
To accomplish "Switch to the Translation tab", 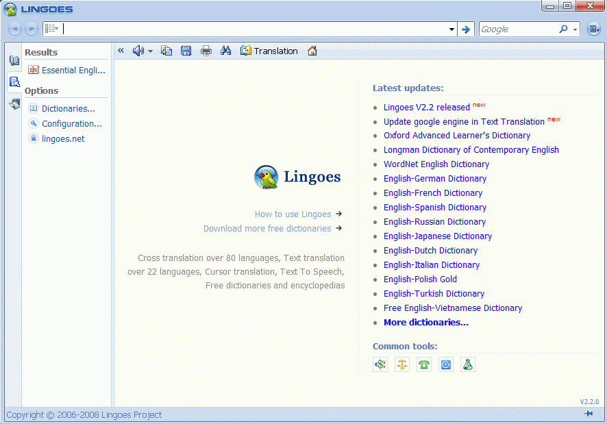I will point(269,50).
